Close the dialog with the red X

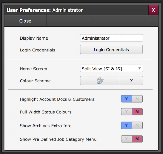[x=153, y=10]
